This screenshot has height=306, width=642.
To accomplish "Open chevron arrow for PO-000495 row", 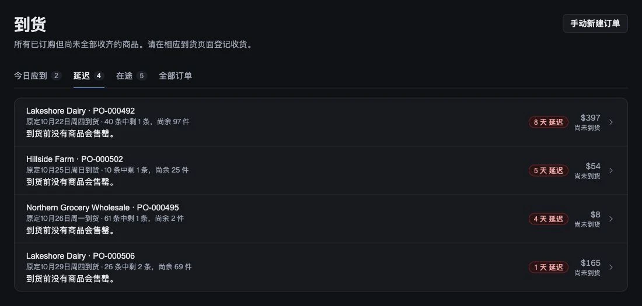I will click(611, 219).
